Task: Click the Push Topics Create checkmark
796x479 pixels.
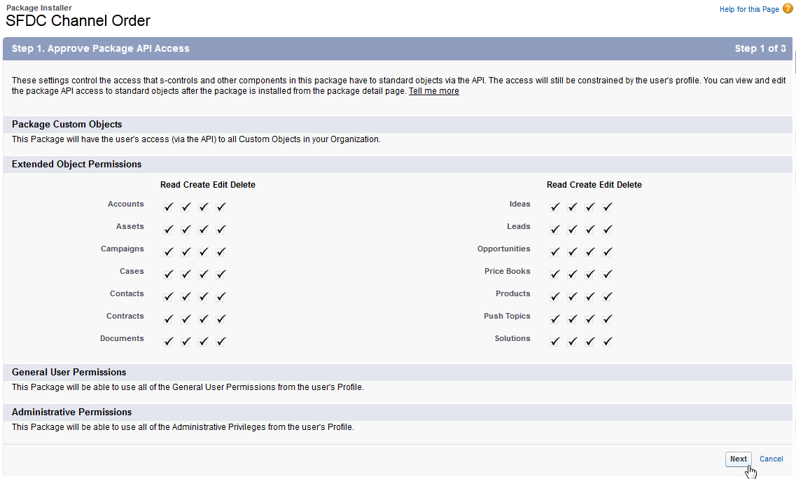Action: [x=572, y=319]
